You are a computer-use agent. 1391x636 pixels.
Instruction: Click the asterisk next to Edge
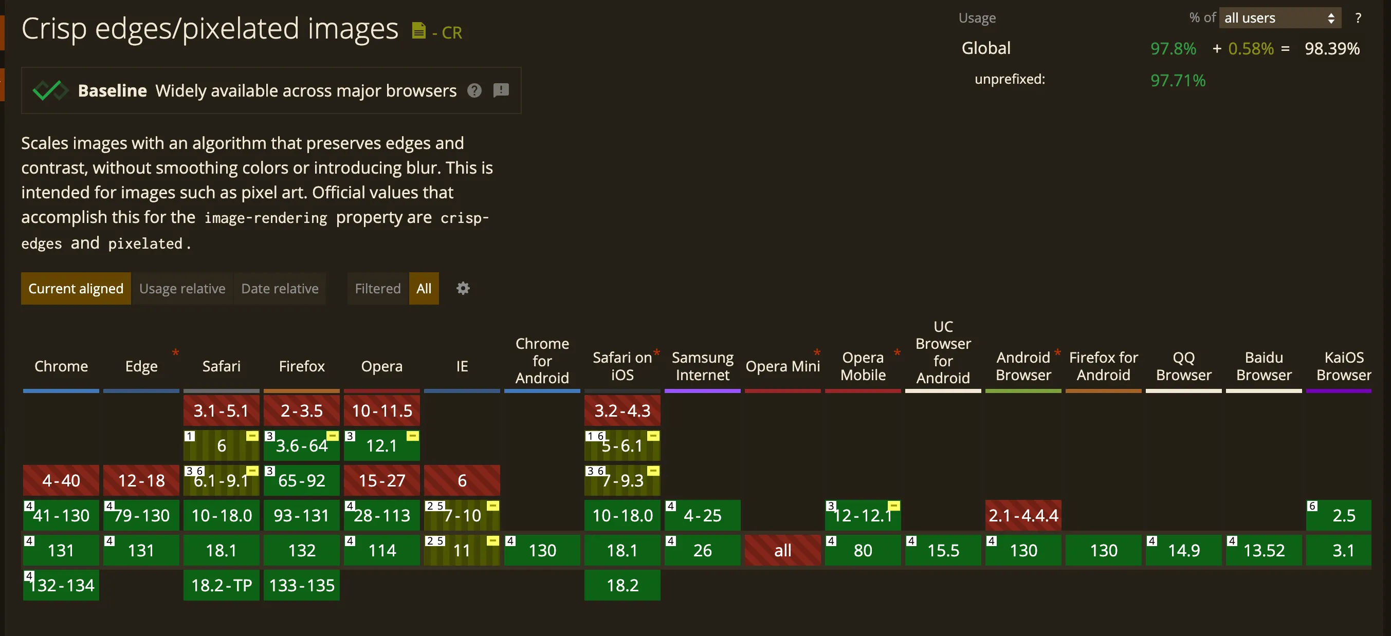point(175,353)
